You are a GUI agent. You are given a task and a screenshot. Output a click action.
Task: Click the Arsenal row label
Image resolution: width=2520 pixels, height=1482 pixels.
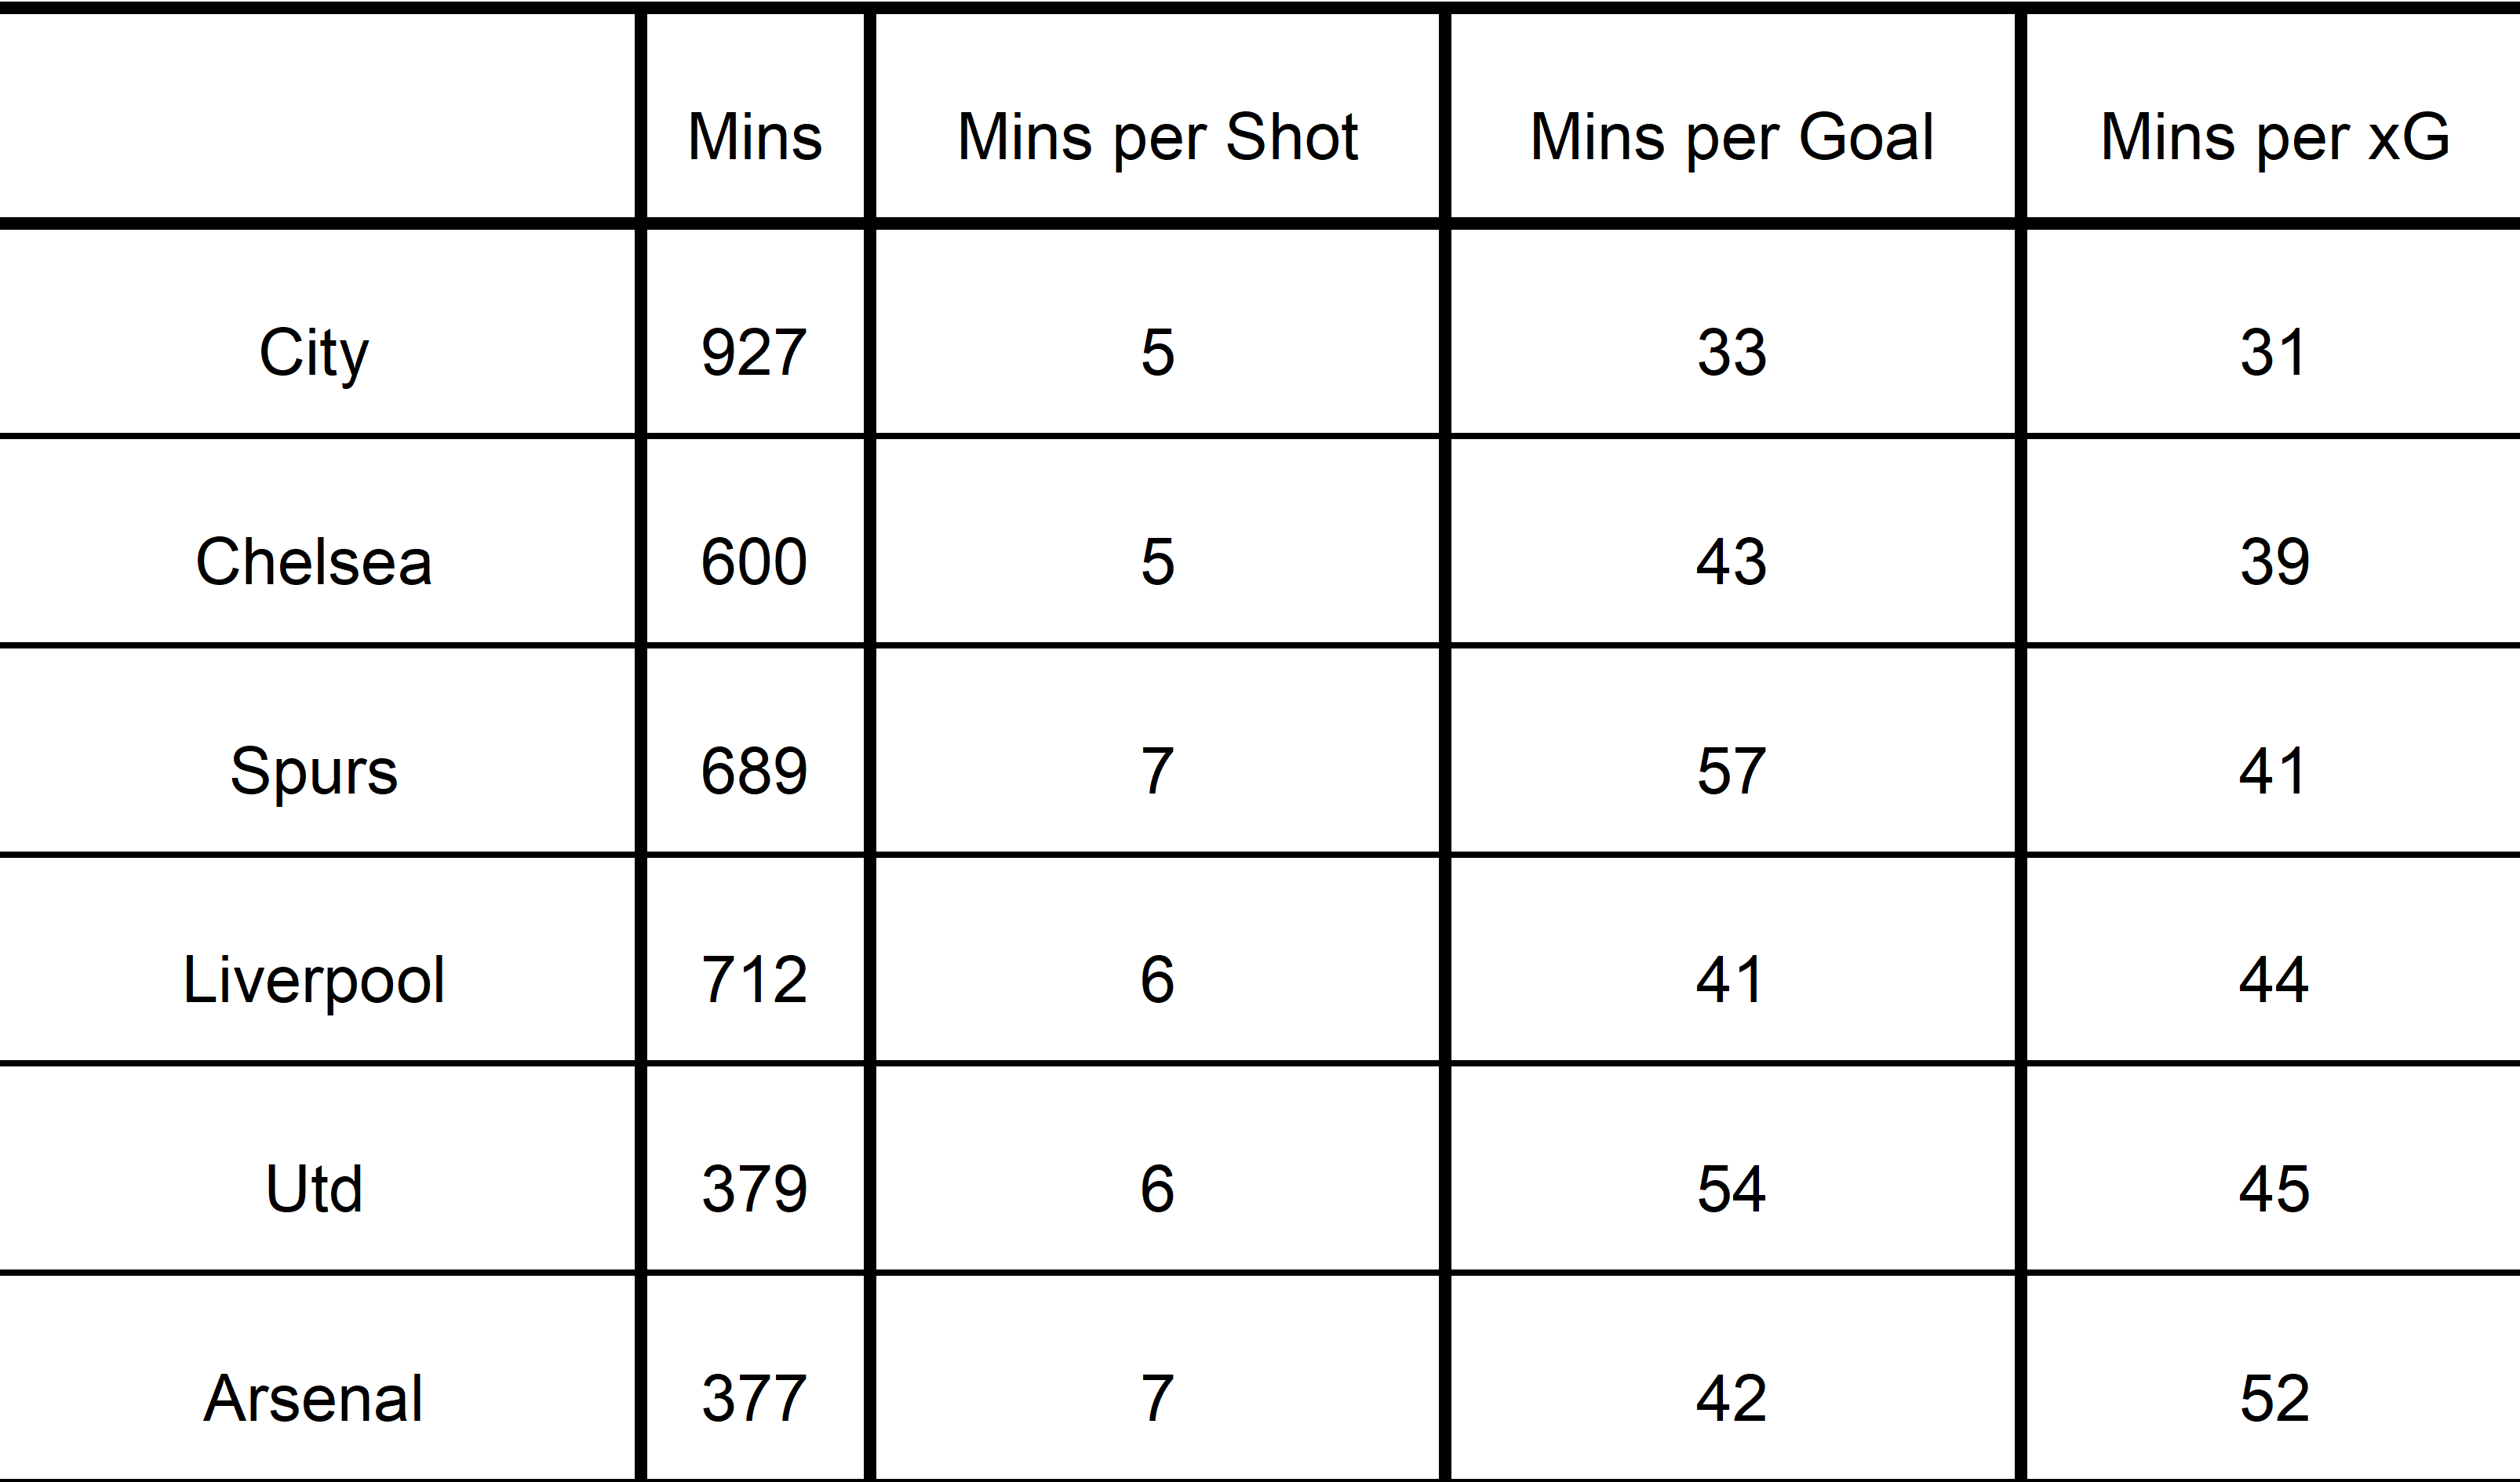click(x=314, y=1397)
